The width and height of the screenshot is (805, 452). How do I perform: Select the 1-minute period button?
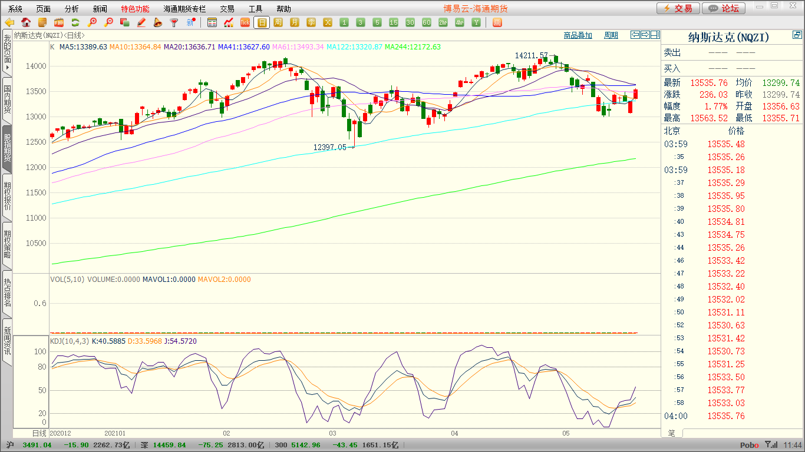(x=344, y=22)
